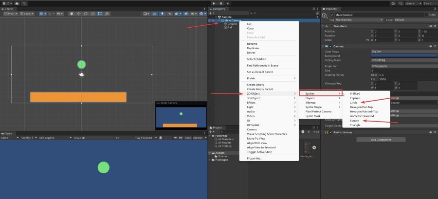
Task: Disable the Camera component checkbox
Action: click(331, 46)
